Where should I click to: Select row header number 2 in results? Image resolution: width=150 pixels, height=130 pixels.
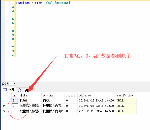7,106
